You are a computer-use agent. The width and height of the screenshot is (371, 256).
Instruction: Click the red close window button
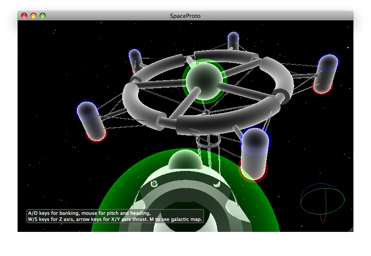(x=24, y=16)
